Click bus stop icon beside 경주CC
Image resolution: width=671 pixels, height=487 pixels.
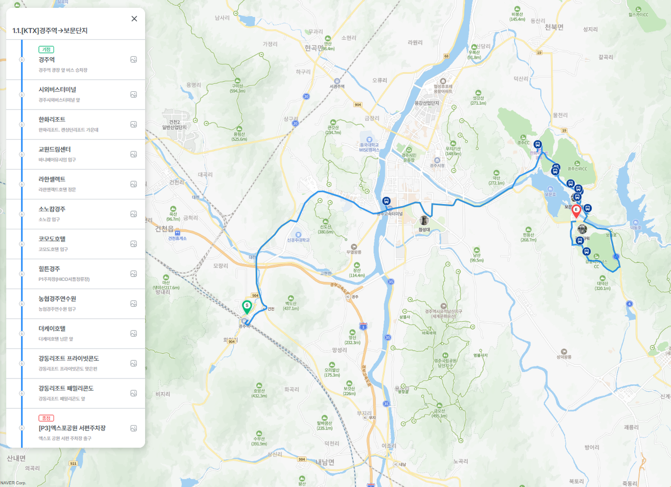(x=537, y=144)
